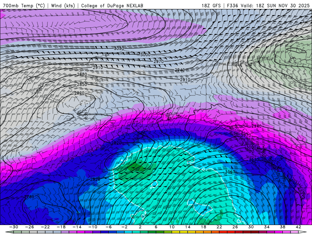Click the -30 value on the color scale
Image resolution: width=312 pixels, height=234 pixels.
tap(14, 227)
